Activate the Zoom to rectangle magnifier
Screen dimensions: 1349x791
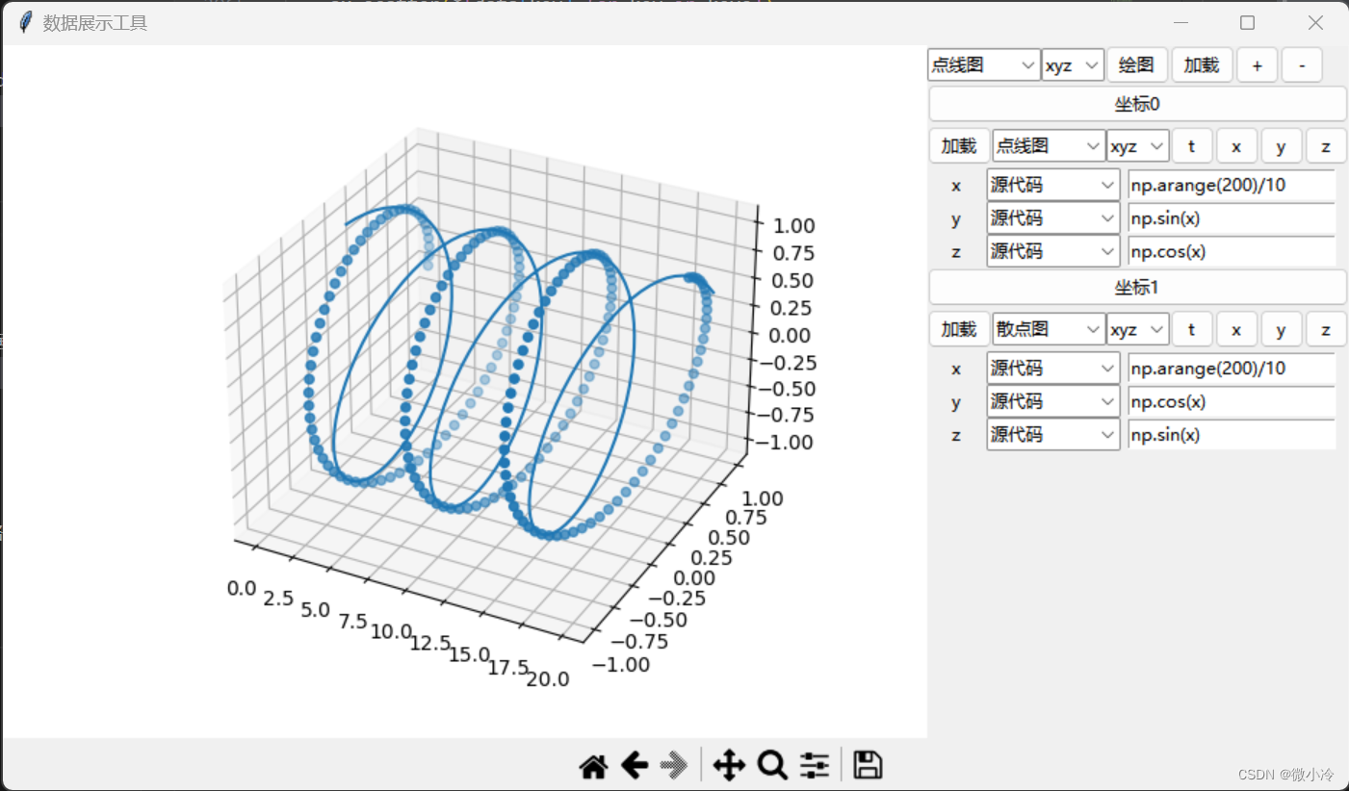[772, 766]
